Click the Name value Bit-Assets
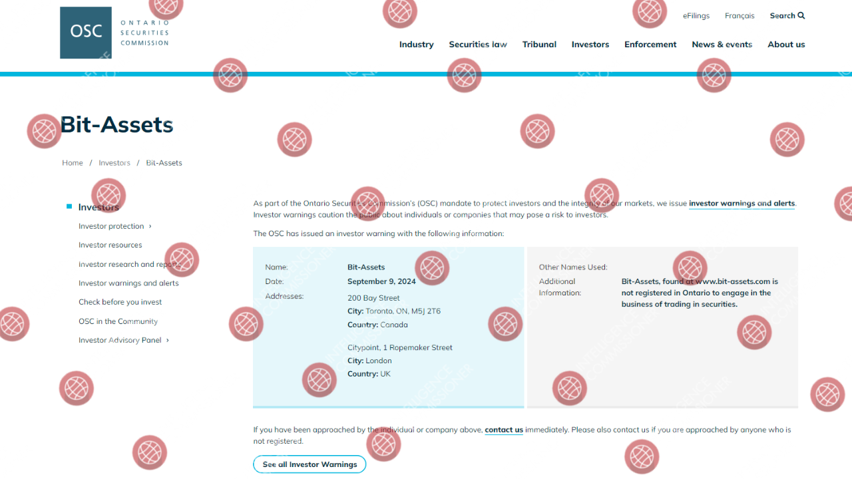852x479 pixels. pos(366,267)
